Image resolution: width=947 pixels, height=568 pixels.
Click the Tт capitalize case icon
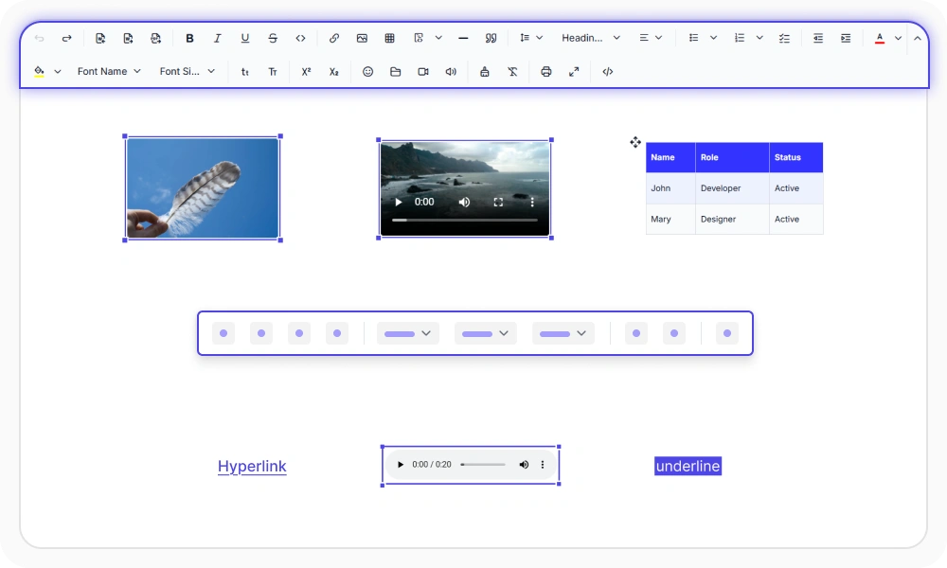[273, 72]
